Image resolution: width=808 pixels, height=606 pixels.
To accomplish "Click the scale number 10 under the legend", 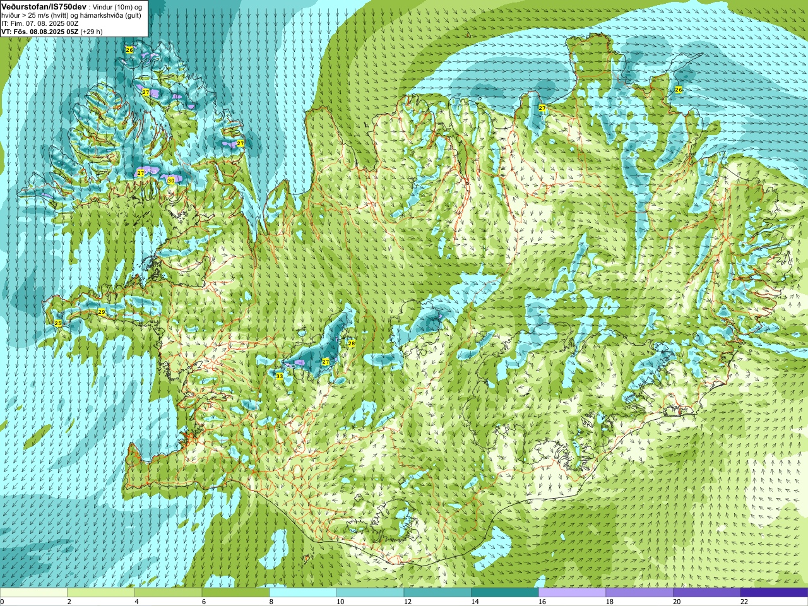I will pos(340,602).
